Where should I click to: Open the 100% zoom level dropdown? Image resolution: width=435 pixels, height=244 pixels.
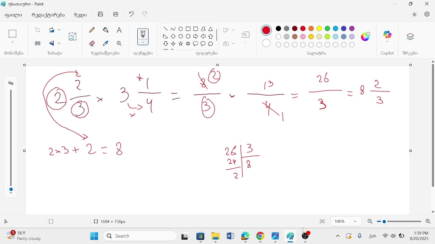(346, 222)
